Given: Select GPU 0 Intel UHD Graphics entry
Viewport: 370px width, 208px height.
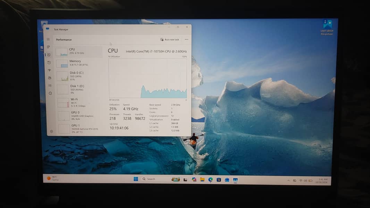Looking at the screenshot, I should click(x=81, y=116).
